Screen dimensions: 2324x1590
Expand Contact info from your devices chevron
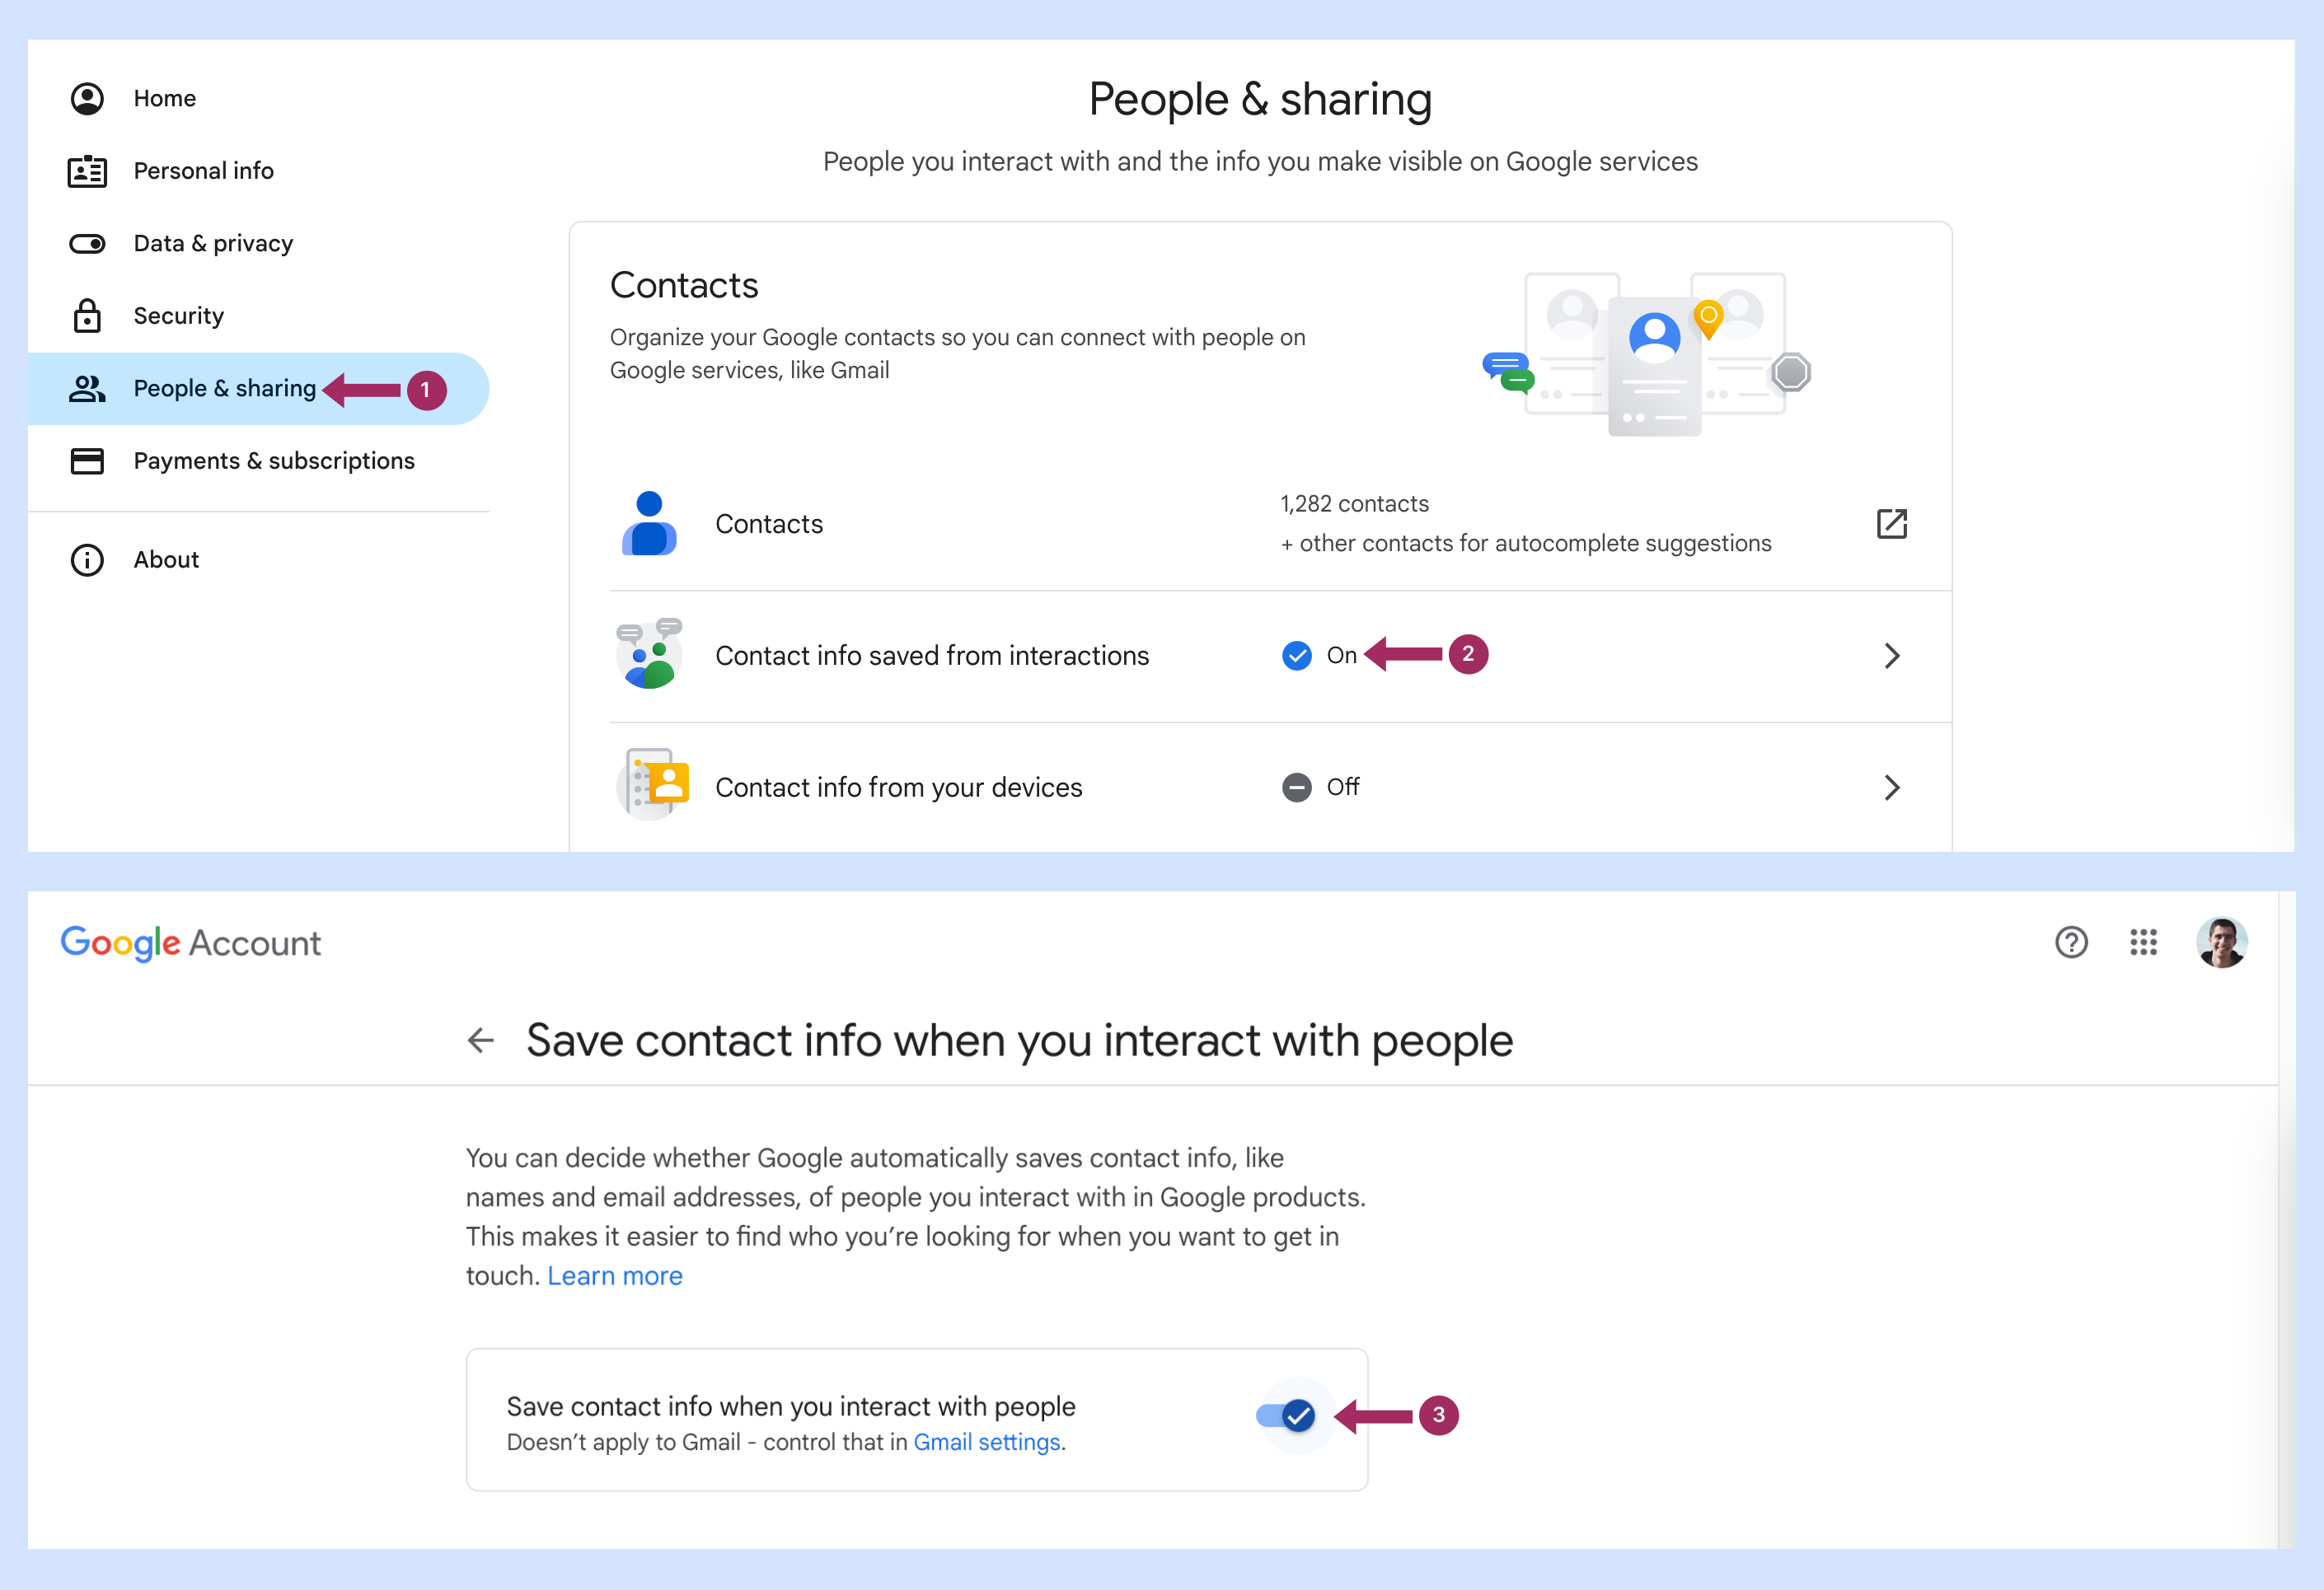point(1891,788)
